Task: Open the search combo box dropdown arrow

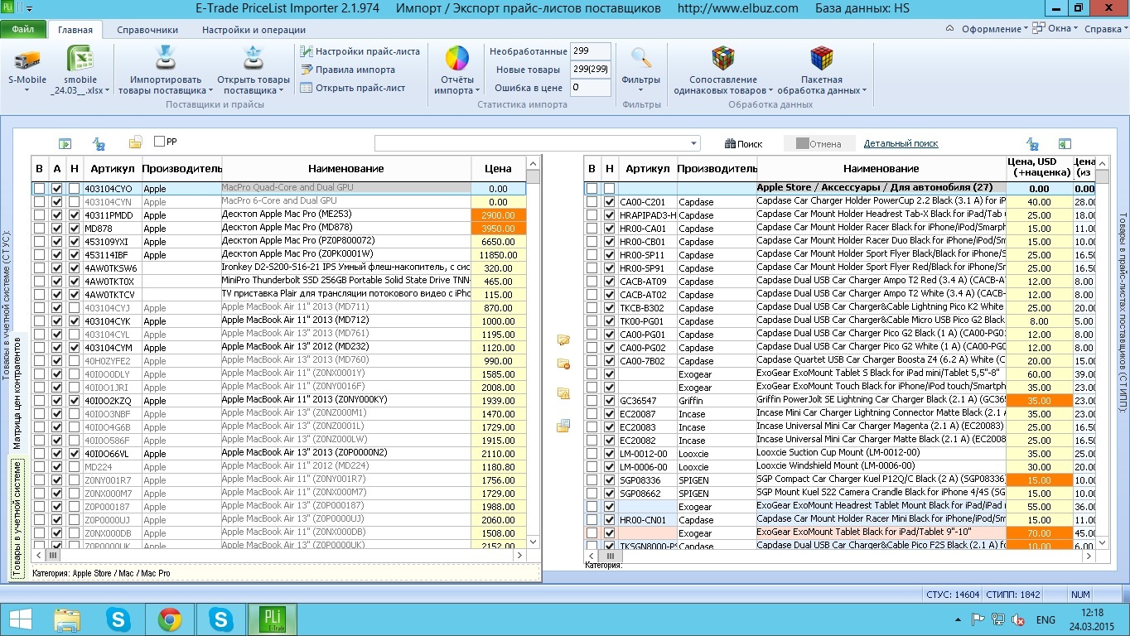Action: click(x=694, y=143)
